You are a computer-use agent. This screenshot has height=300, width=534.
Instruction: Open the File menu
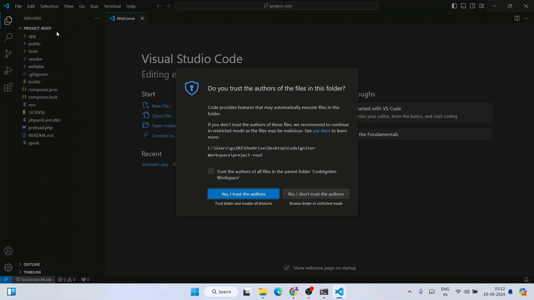[18, 6]
